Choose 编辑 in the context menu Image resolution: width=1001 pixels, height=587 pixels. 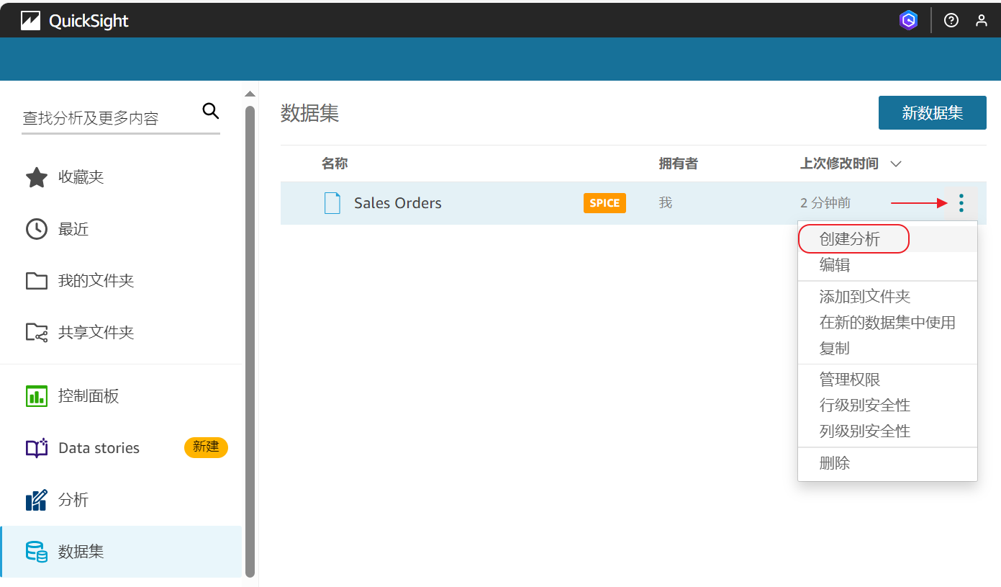pyautogui.click(x=835, y=265)
